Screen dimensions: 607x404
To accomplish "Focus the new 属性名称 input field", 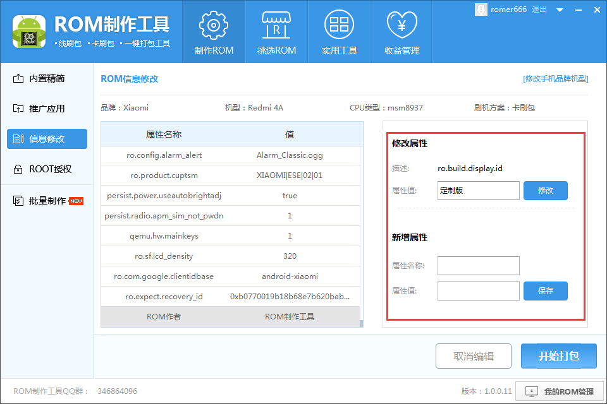I will point(478,266).
